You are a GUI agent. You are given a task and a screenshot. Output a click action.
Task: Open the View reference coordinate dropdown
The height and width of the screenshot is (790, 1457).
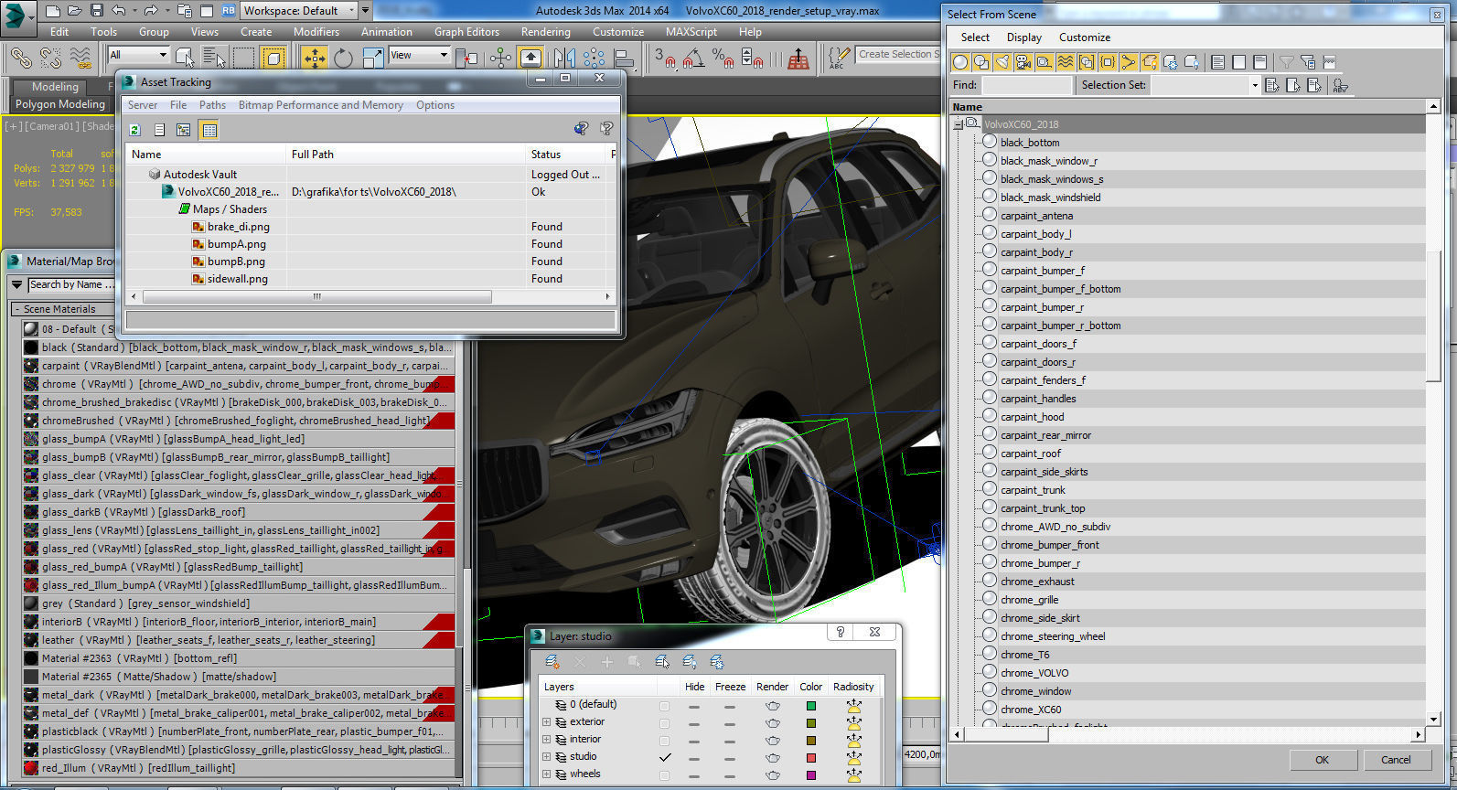click(x=419, y=55)
